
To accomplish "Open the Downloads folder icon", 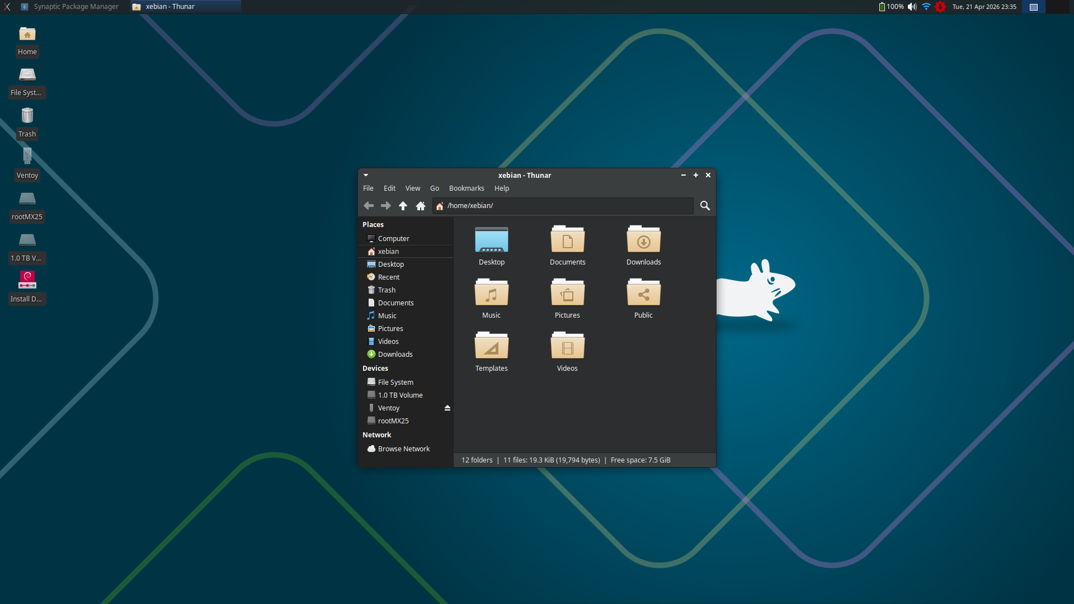I will coord(643,240).
